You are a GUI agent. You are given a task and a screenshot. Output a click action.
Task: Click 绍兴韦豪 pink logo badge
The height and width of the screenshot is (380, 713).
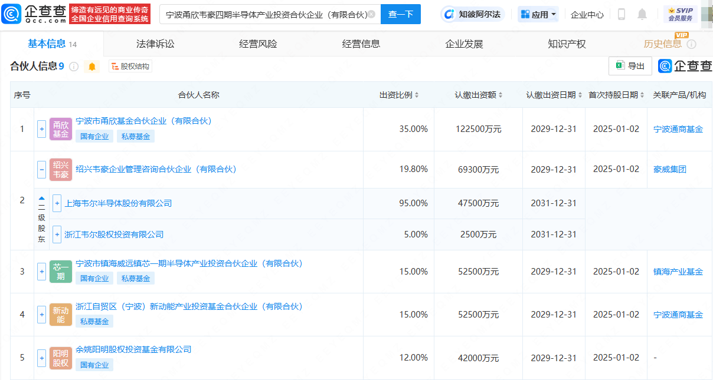61,170
